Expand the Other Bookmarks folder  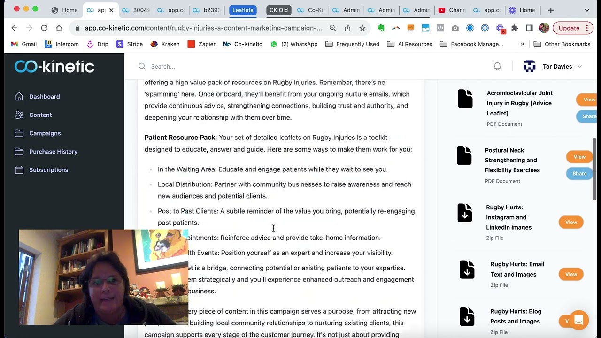562,44
